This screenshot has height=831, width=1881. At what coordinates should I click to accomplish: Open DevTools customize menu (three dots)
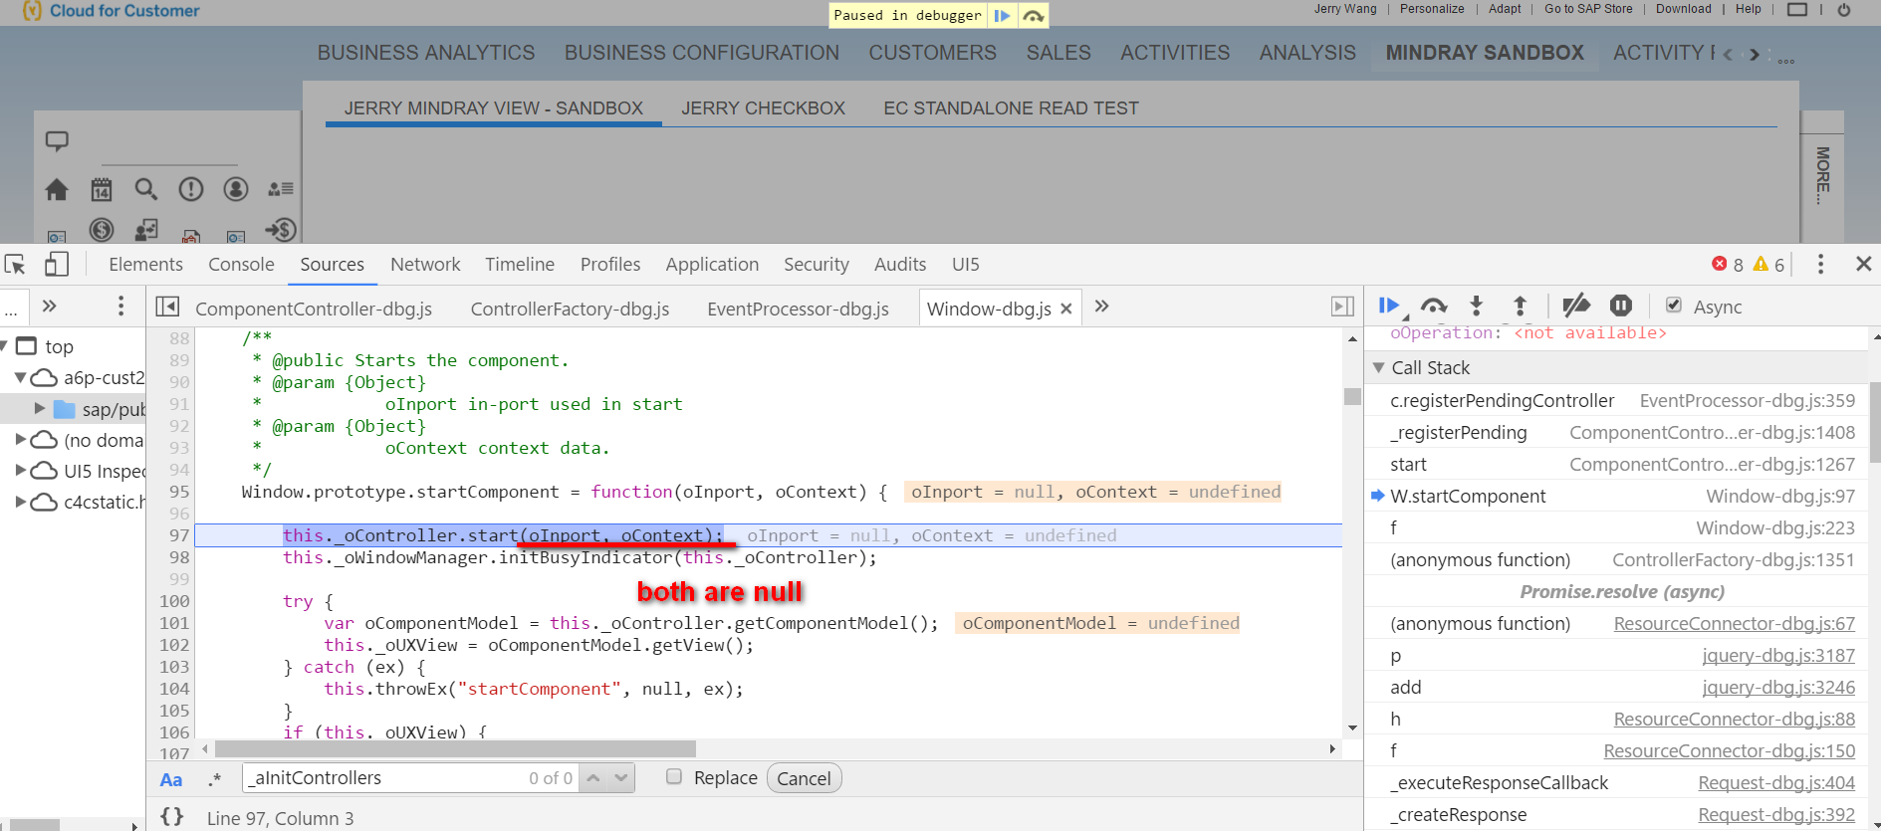click(1820, 264)
